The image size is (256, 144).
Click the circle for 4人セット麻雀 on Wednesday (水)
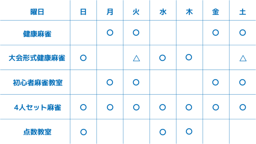pyautogui.click(x=163, y=107)
